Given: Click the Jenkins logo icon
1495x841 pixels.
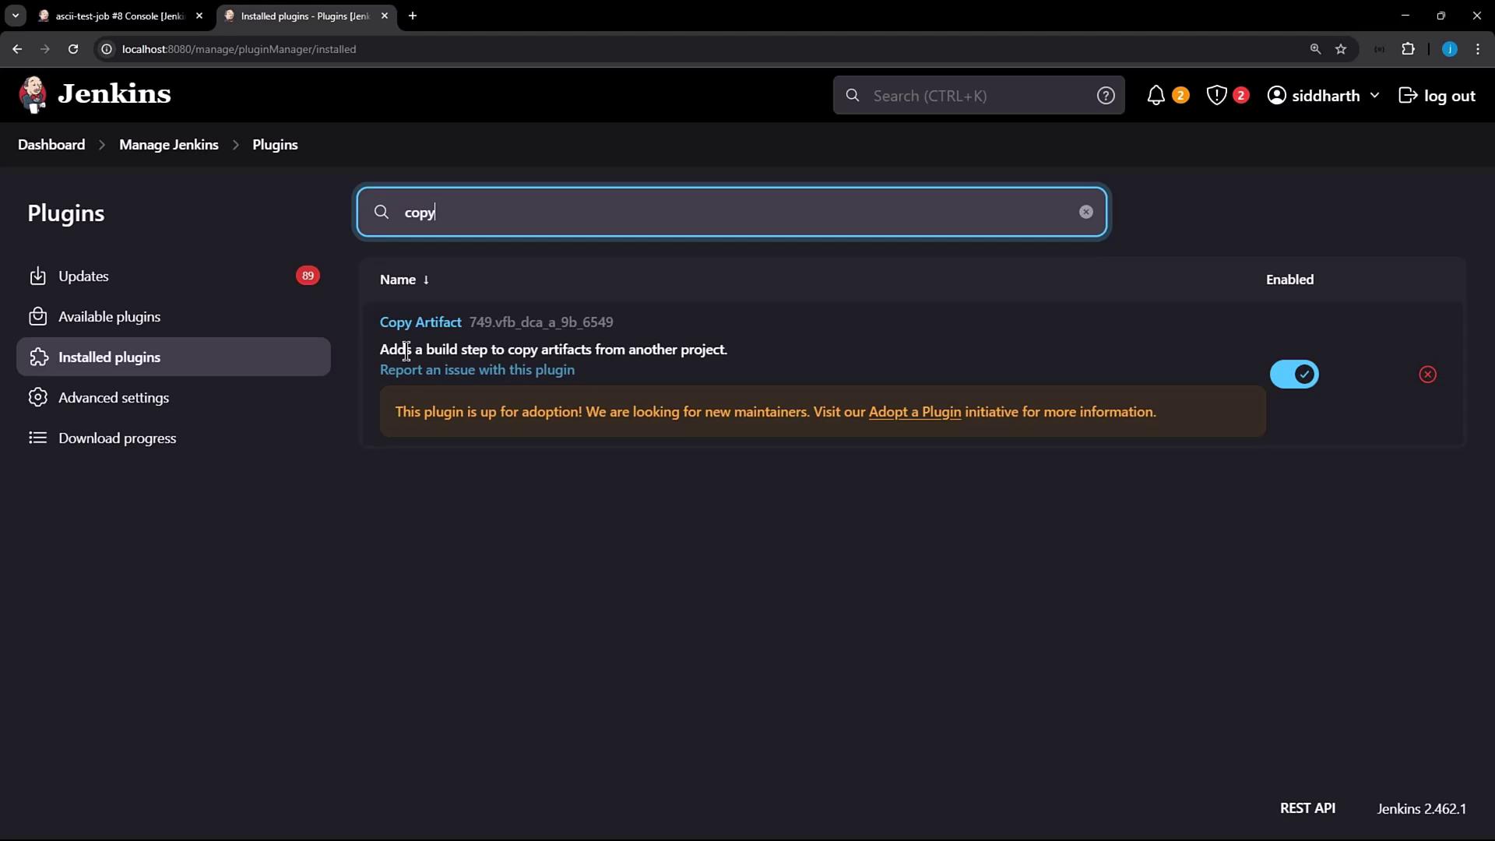Looking at the screenshot, I should coord(33,95).
